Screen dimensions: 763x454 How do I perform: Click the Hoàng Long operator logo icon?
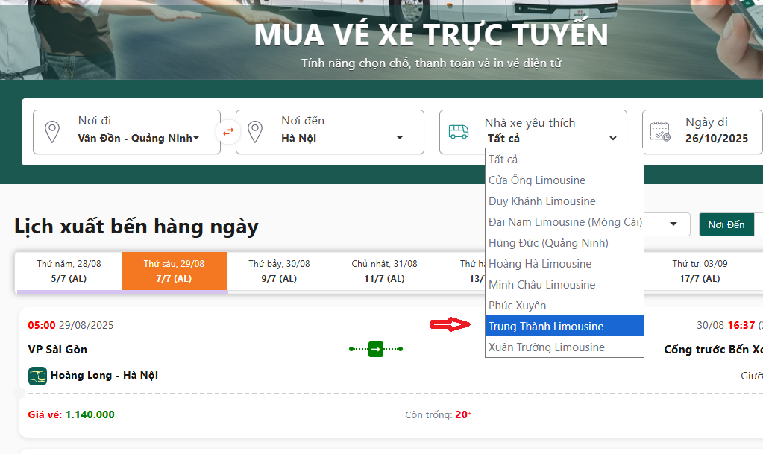tap(37, 376)
